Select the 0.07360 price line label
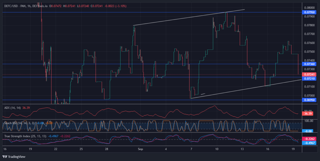320x161 pixels. pyautogui.click(x=309, y=64)
